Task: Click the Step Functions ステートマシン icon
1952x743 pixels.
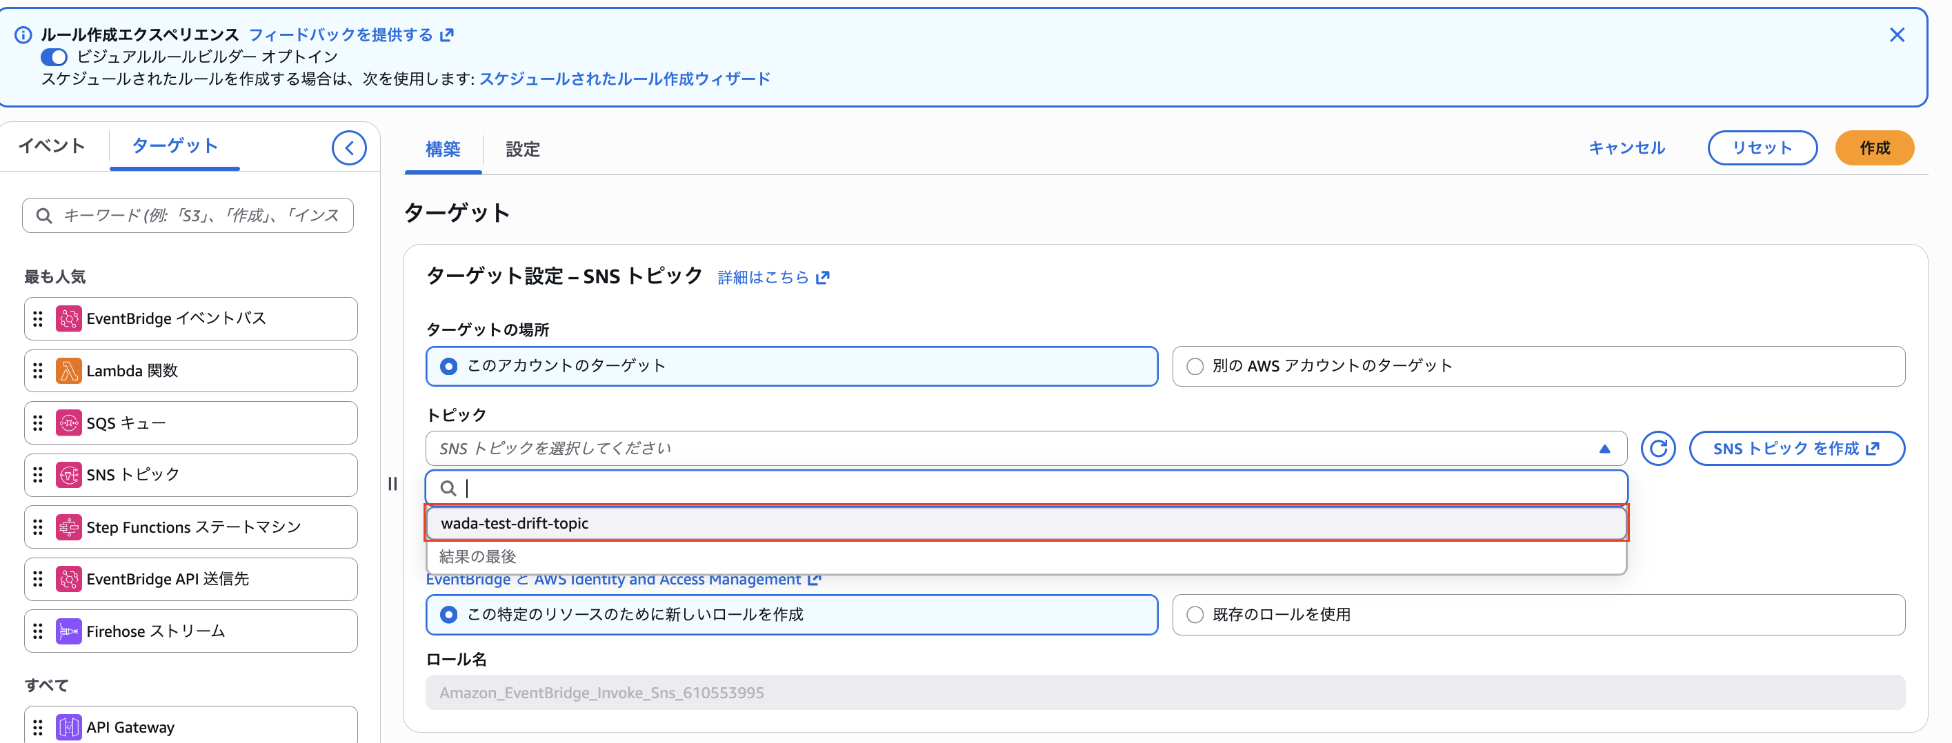Action: coord(69,527)
